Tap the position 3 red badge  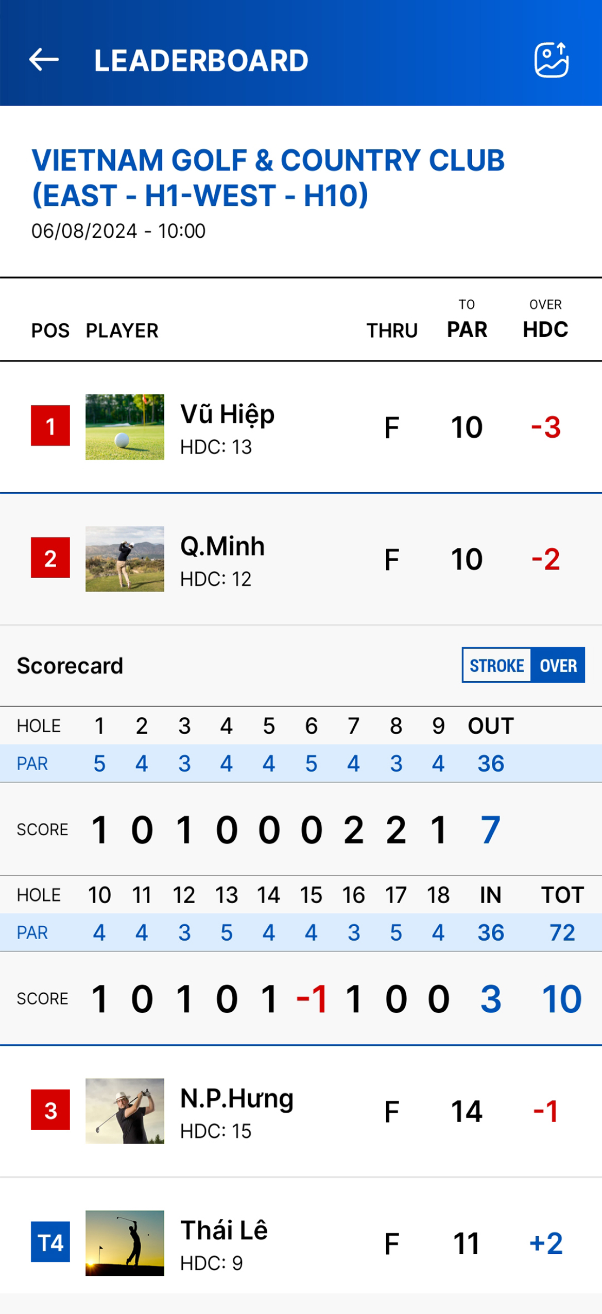pyautogui.click(x=50, y=1111)
